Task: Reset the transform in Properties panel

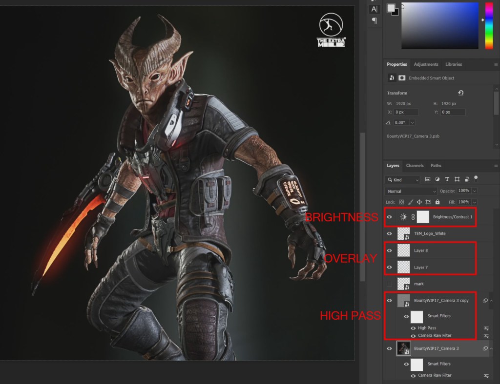Action: pos(460,93)
